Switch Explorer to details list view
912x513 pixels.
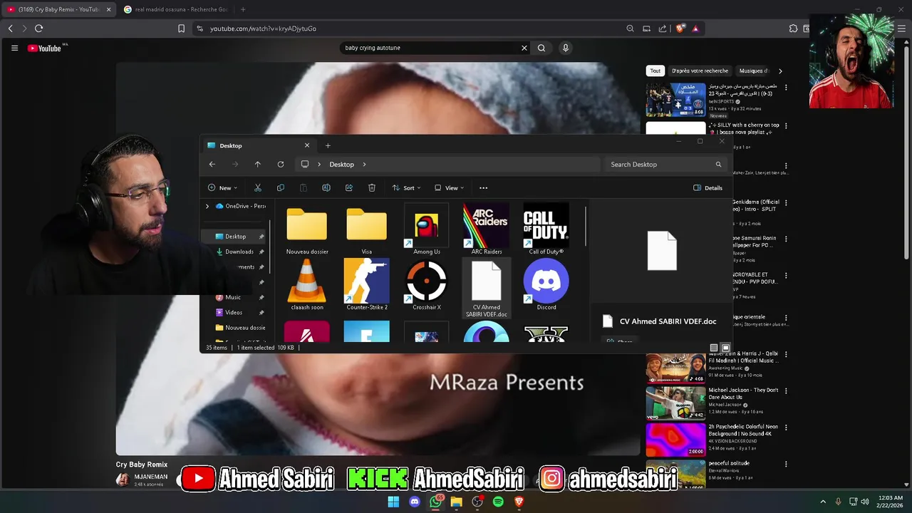(x=714, y=348)
